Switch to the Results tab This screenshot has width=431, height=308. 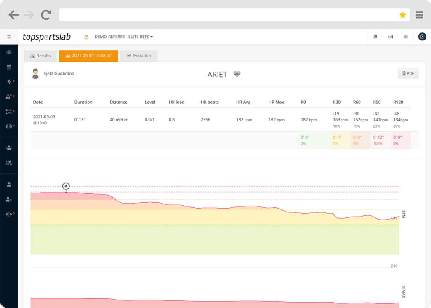point(40,56)
